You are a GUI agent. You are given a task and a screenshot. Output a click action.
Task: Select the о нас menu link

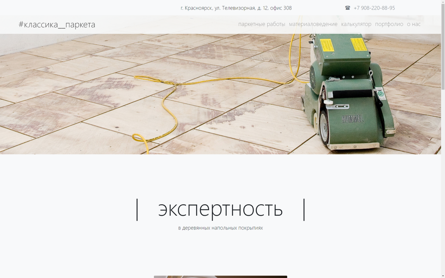pyautogui.click(x=414, y=24)
